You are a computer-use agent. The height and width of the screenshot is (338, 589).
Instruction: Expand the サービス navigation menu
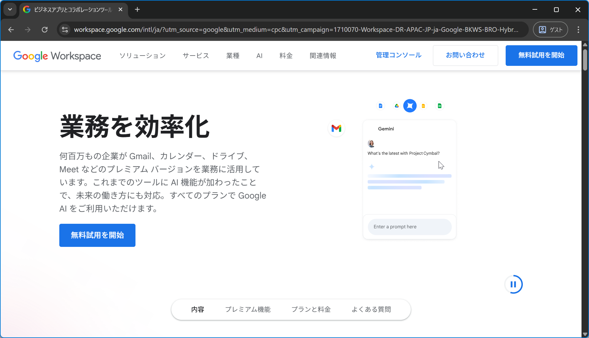click(196, 56)
